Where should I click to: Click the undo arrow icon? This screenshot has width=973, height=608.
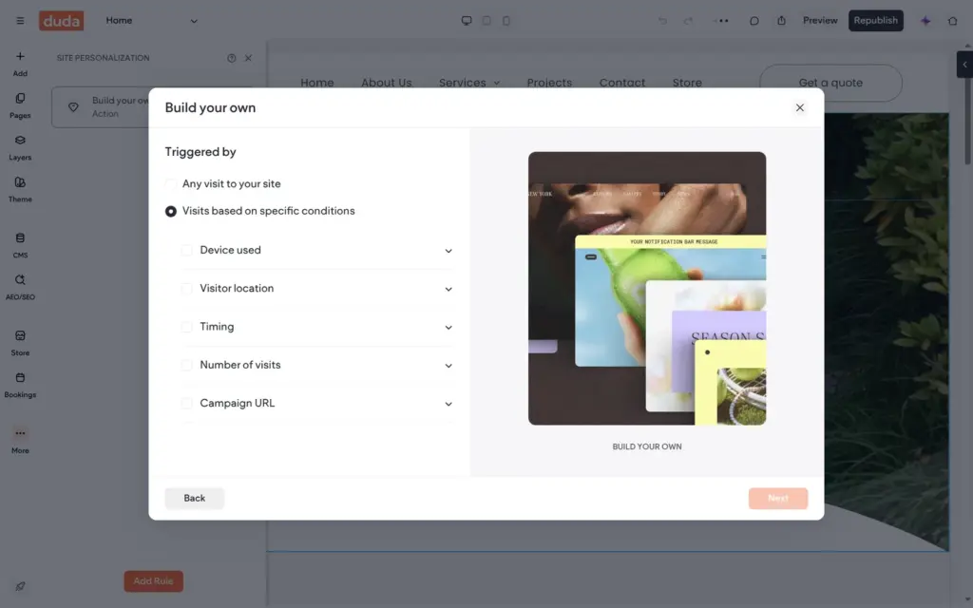tap(662, 21)
